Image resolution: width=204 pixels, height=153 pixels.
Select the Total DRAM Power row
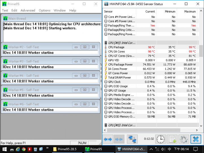tap(151, 77)
